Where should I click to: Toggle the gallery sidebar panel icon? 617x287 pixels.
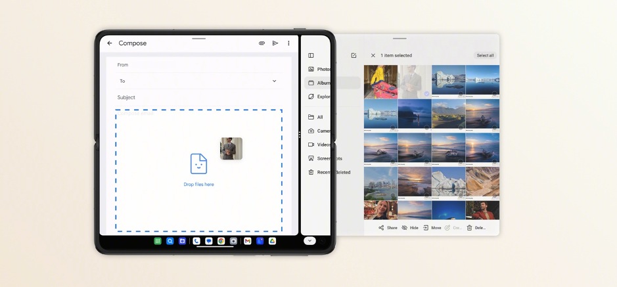[311, 56]
